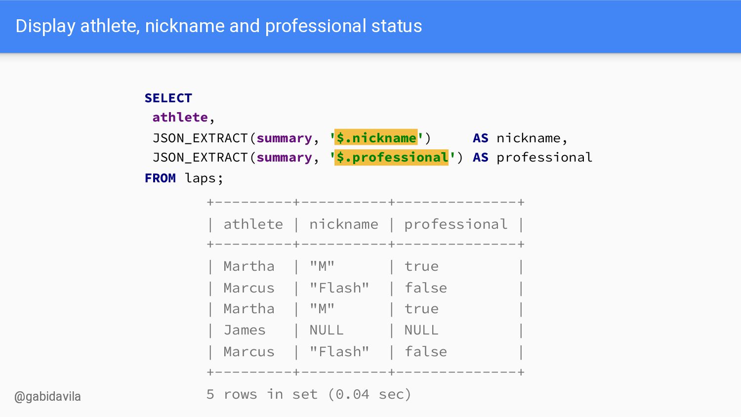The width and height of the screenshot is (741, 417).
Task: Click 'AS professional' alias in the query
Action: [x=533, y=158]
